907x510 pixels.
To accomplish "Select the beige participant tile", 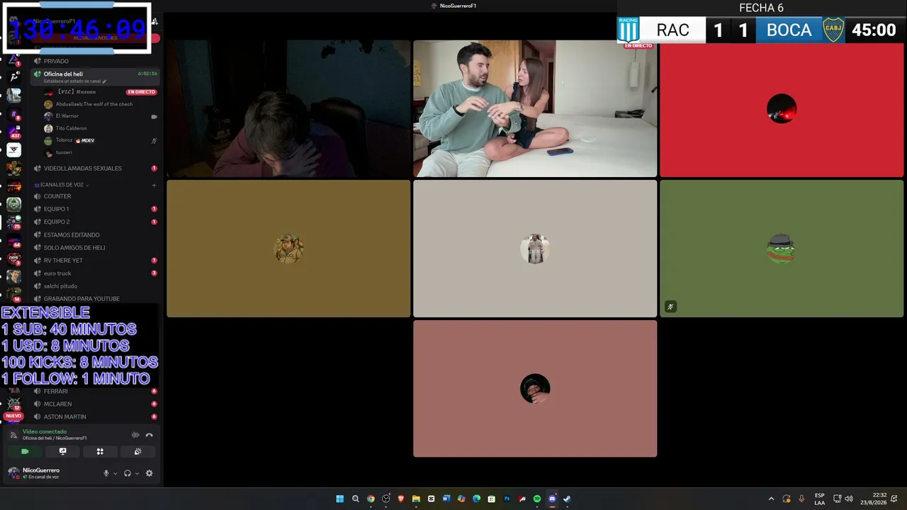I will (535, 249).
